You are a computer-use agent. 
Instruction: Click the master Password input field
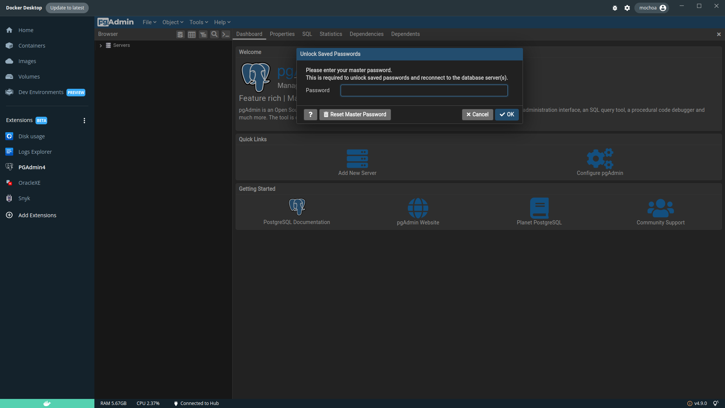[424, 91]
